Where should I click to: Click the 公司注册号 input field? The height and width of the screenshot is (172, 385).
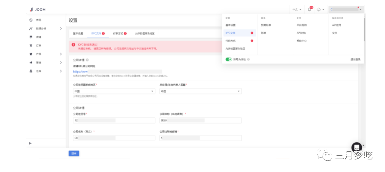pyautogui.click(x=114, y=121)
